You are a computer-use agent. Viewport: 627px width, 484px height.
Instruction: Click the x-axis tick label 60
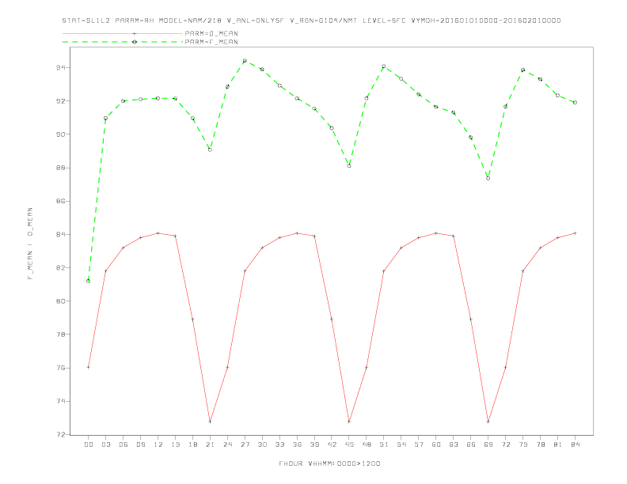pyautogui.click(x=436, y=444)
